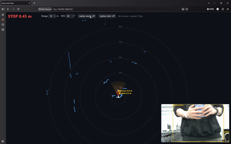Click the Not Secure site info badge
This screenshot has height=144, width=231.
coord(45,9)
